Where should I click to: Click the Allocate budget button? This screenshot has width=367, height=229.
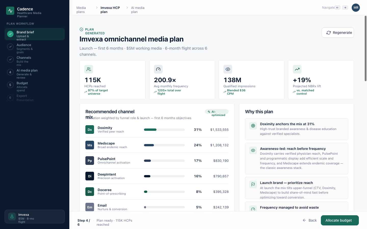coord(340,220)
